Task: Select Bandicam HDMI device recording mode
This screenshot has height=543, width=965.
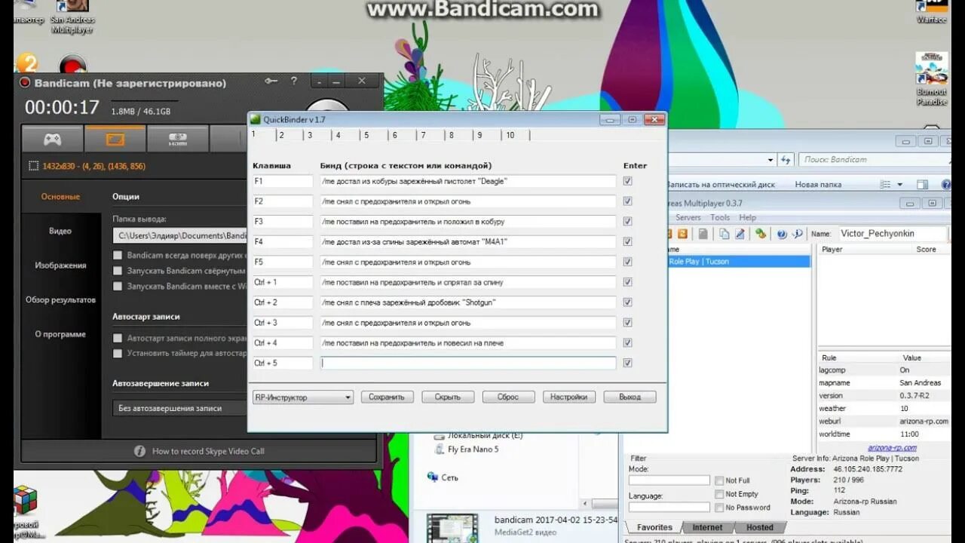Action: coord(177,139)
